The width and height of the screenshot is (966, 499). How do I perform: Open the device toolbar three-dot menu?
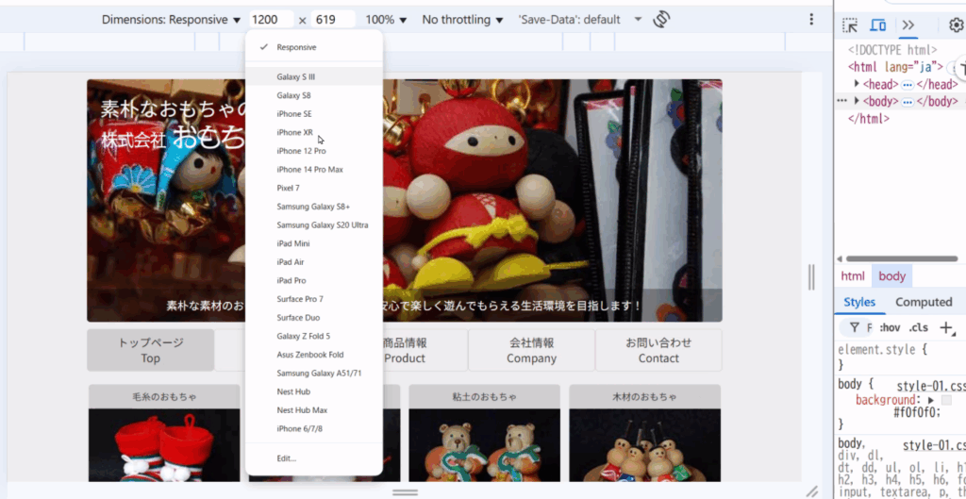click(811, 19)
